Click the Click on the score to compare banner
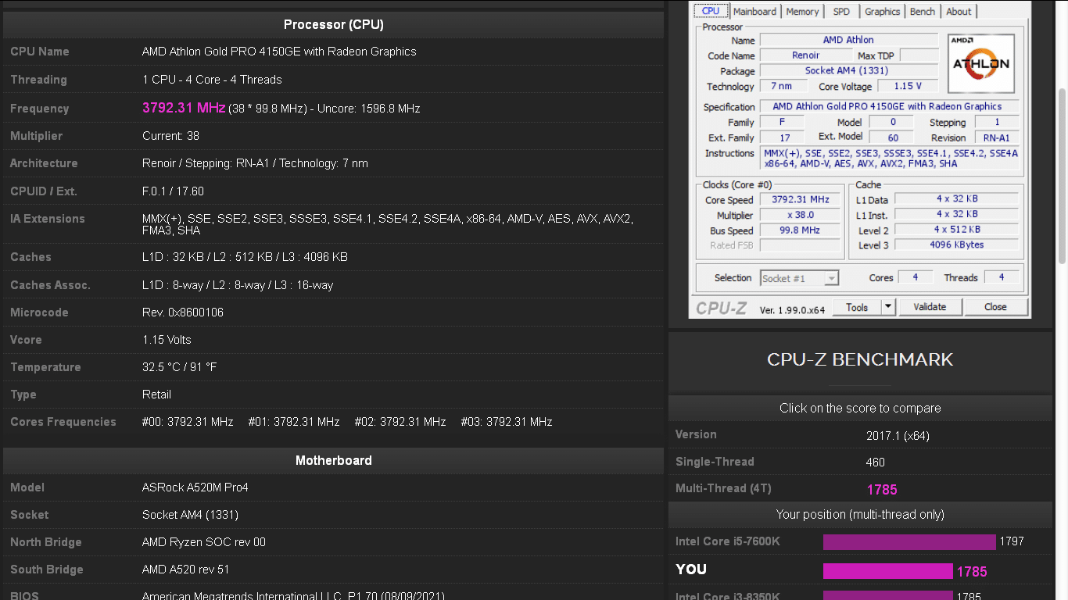 [860, 408]
